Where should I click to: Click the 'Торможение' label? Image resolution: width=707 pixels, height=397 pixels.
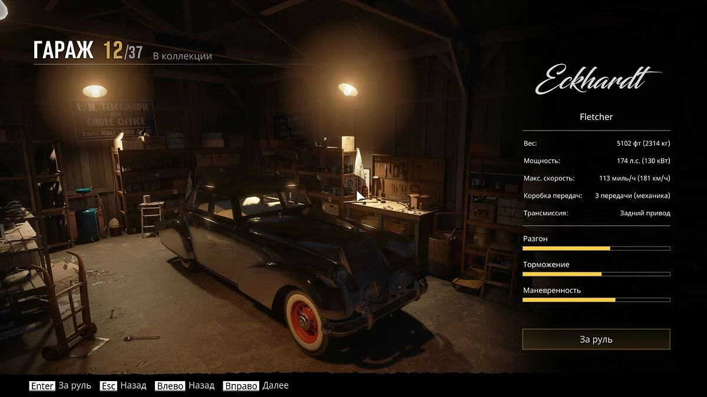point(546,265)
